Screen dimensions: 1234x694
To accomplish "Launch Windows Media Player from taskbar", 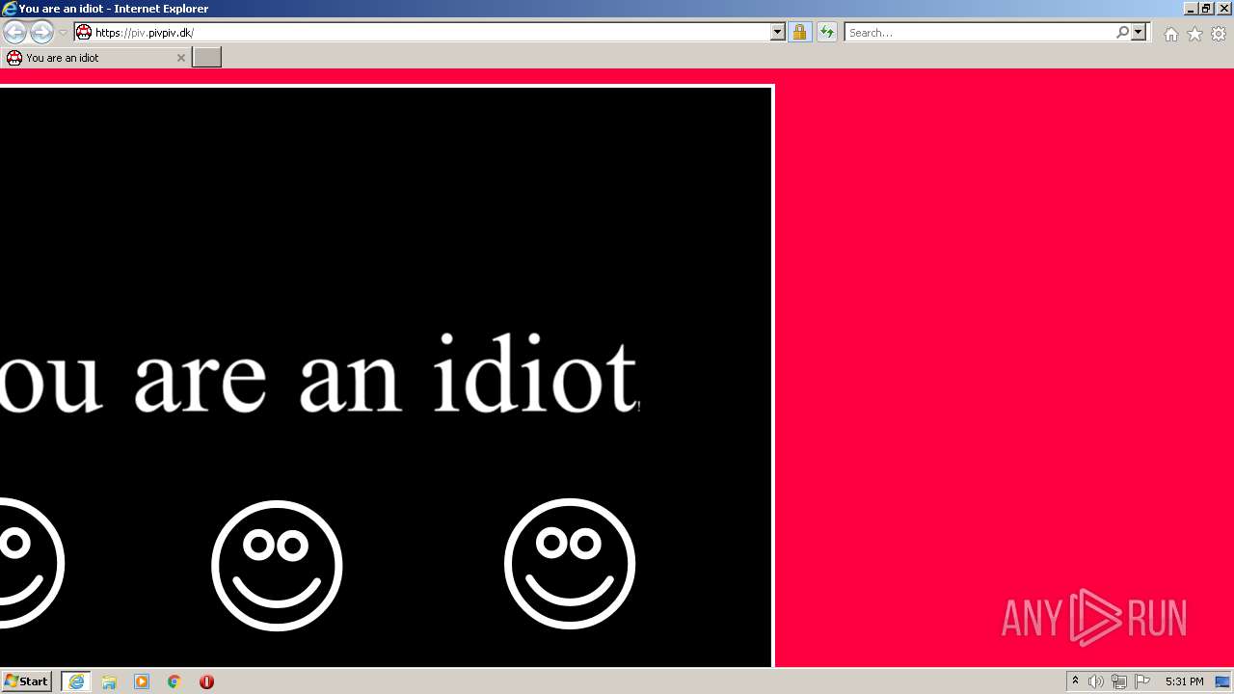I will [142, 681].
